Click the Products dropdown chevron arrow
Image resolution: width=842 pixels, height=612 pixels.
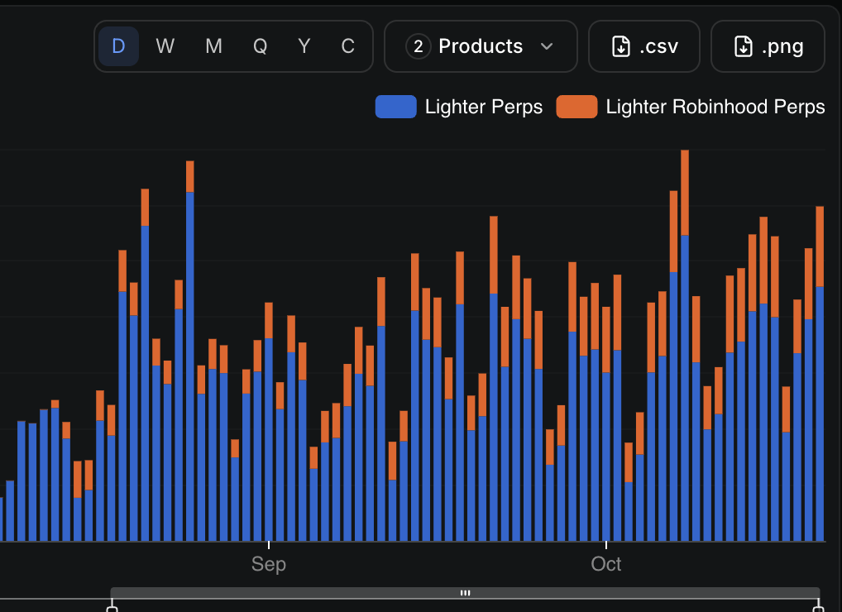tap(547, 46)
